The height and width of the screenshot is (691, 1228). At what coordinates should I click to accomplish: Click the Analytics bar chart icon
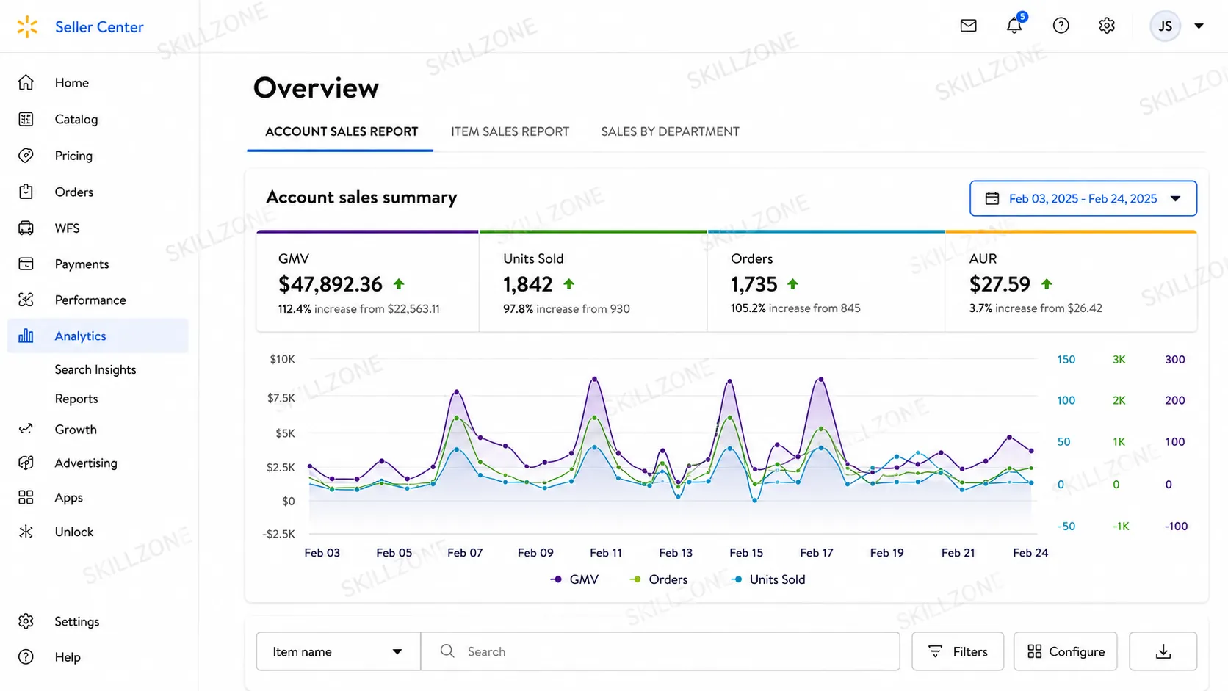[x=26, y=336]
